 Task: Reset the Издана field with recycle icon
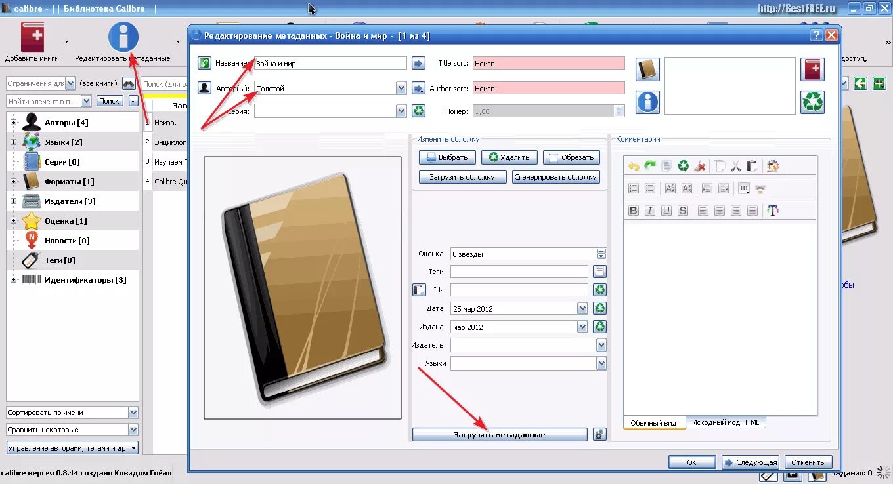coord(599,327)
